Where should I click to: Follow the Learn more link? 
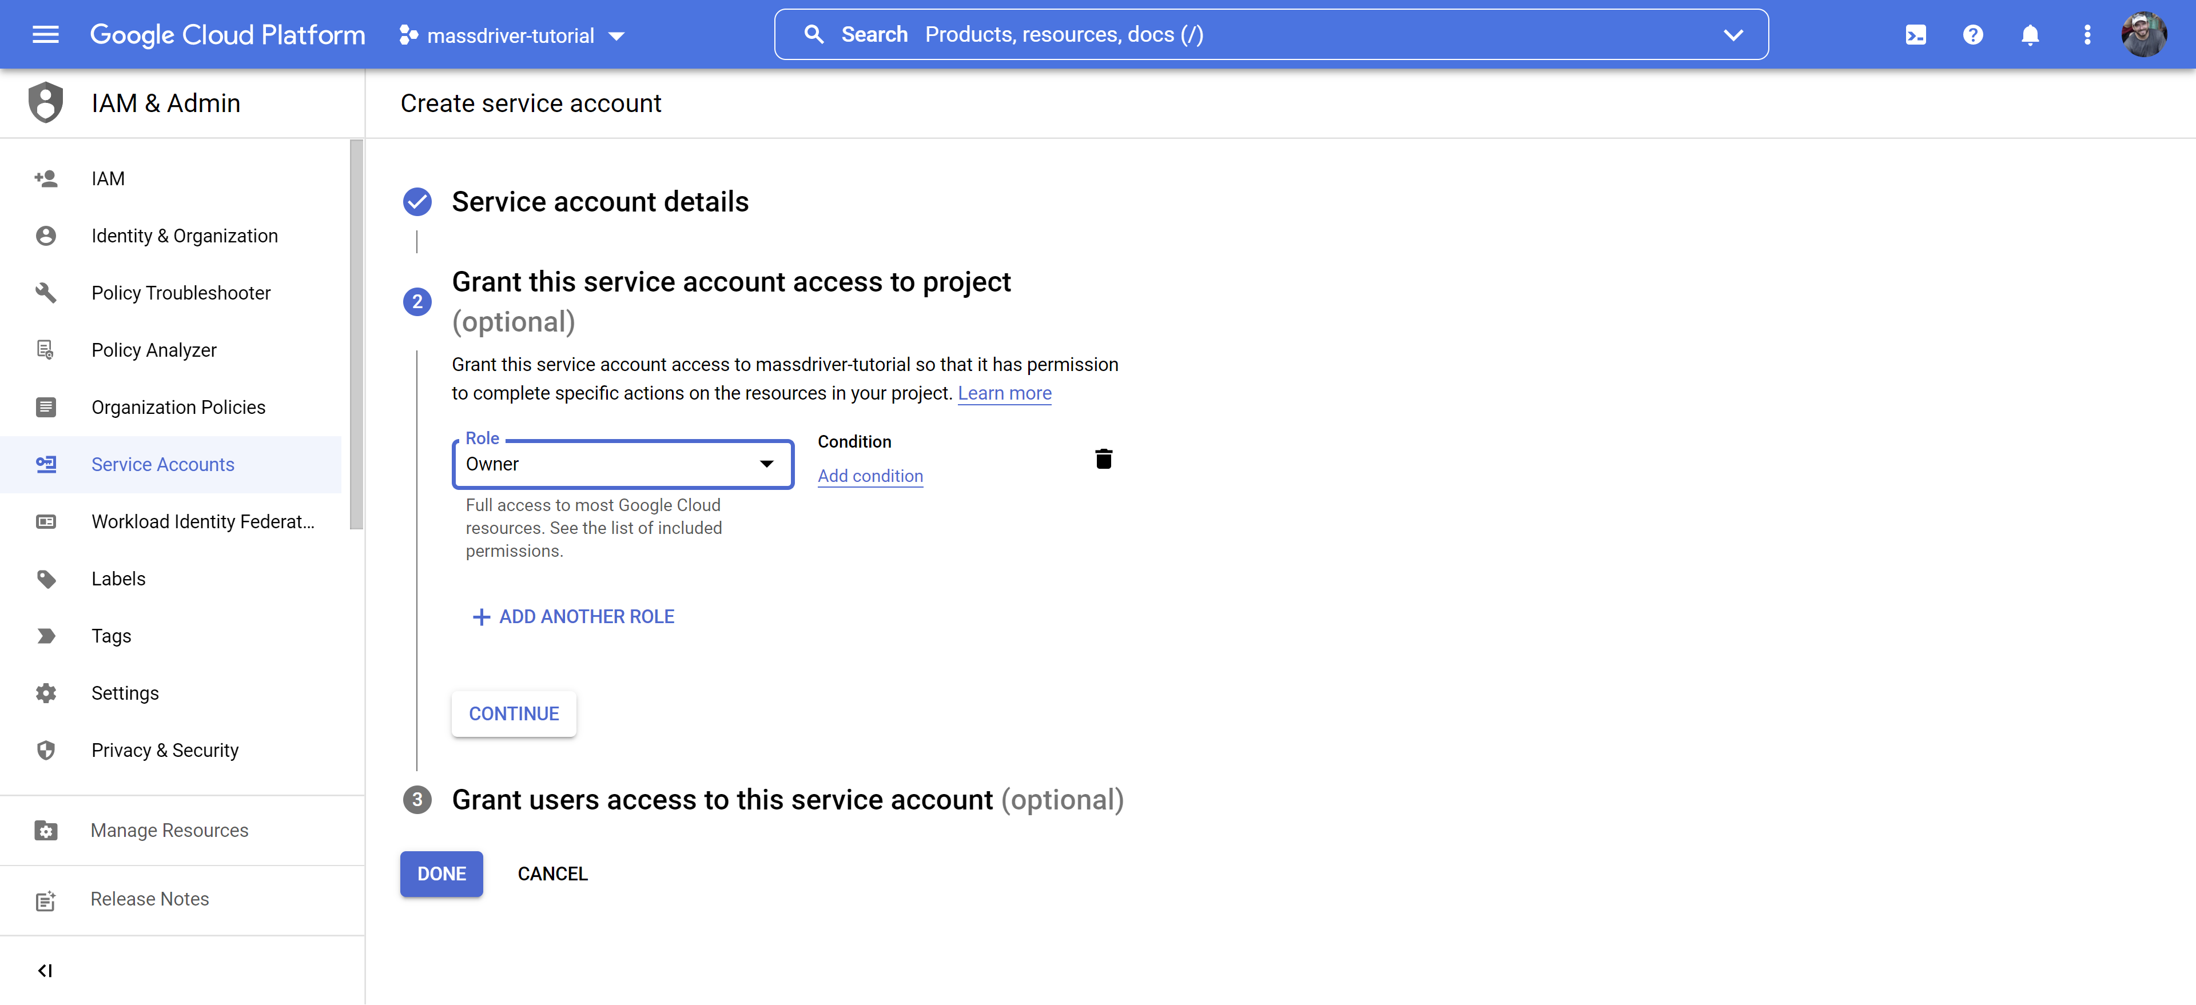(1004, 393)
